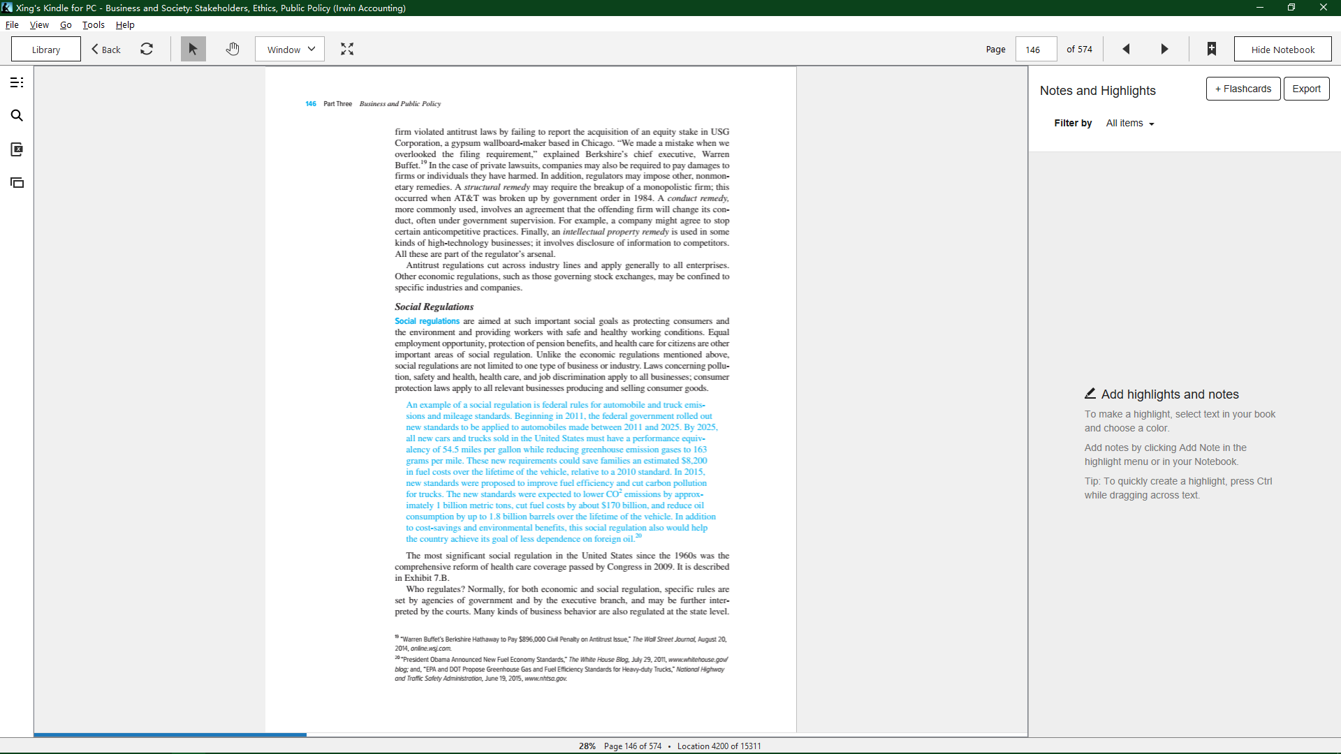Open the All items filter dropdown
Image resolution: width=1341 pixels, height=754 pixels.
tap(1130, 123)
